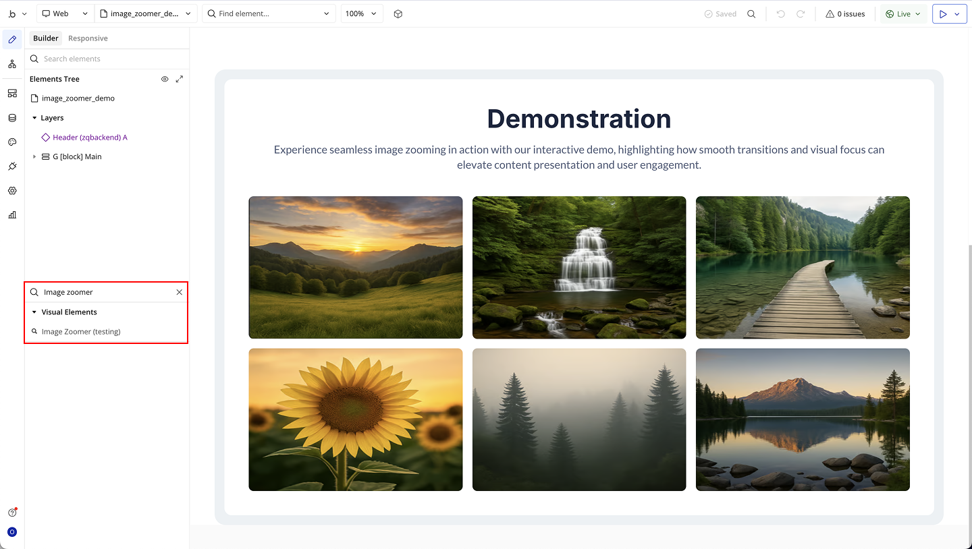Open the 100% zoom level dropdown
The image size is (972, 549).
point(361,13)
